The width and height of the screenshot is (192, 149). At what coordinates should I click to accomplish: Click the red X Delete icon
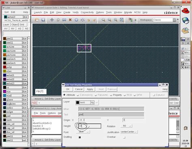[x=70, y=20]
